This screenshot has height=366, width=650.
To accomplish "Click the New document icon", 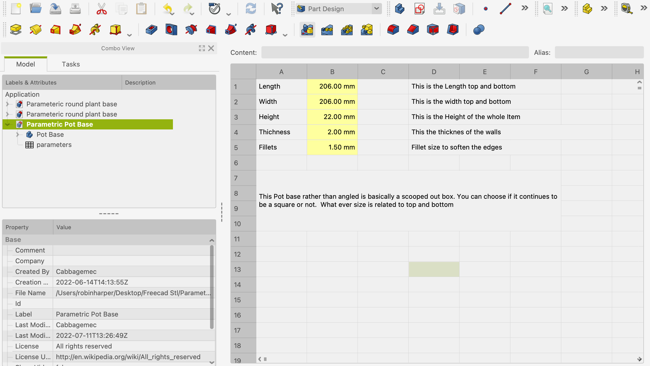I will coord(16,9).
